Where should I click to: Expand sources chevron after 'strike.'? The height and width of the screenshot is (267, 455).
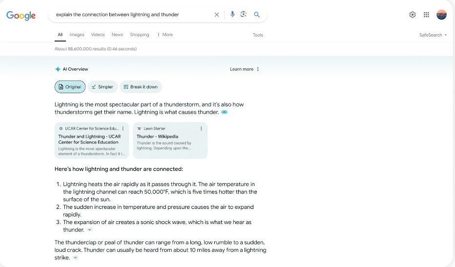pos(75,258)
